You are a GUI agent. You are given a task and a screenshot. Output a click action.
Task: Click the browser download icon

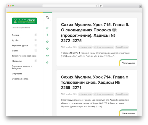[x=101, y=6]
